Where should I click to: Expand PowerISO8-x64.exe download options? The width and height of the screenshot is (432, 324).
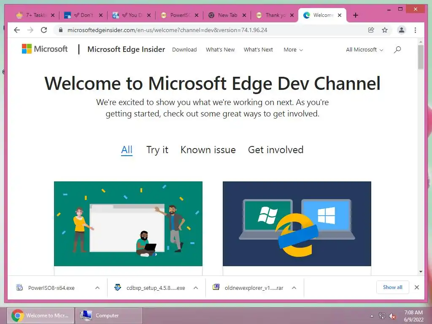point(97,288)
